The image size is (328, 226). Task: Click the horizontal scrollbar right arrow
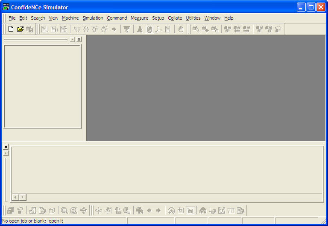pos(23,197)
